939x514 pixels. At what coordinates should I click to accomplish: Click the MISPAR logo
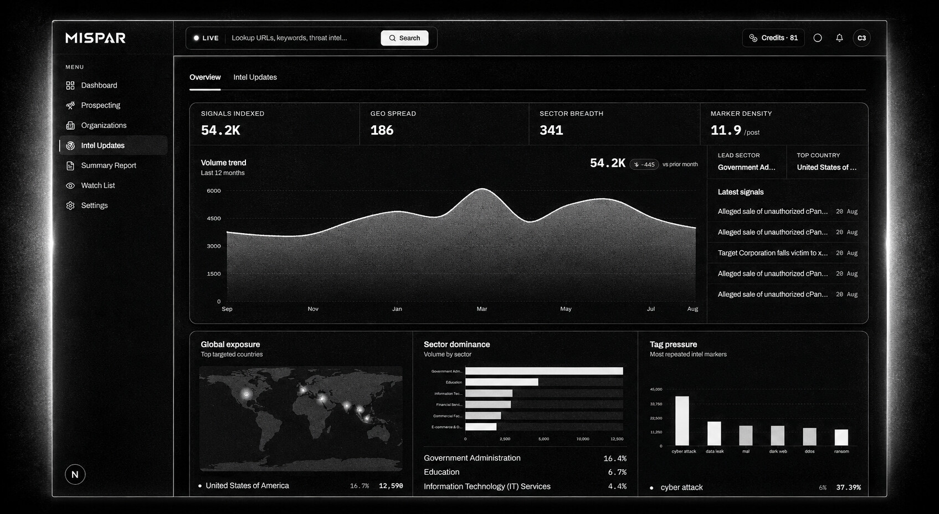95,38
